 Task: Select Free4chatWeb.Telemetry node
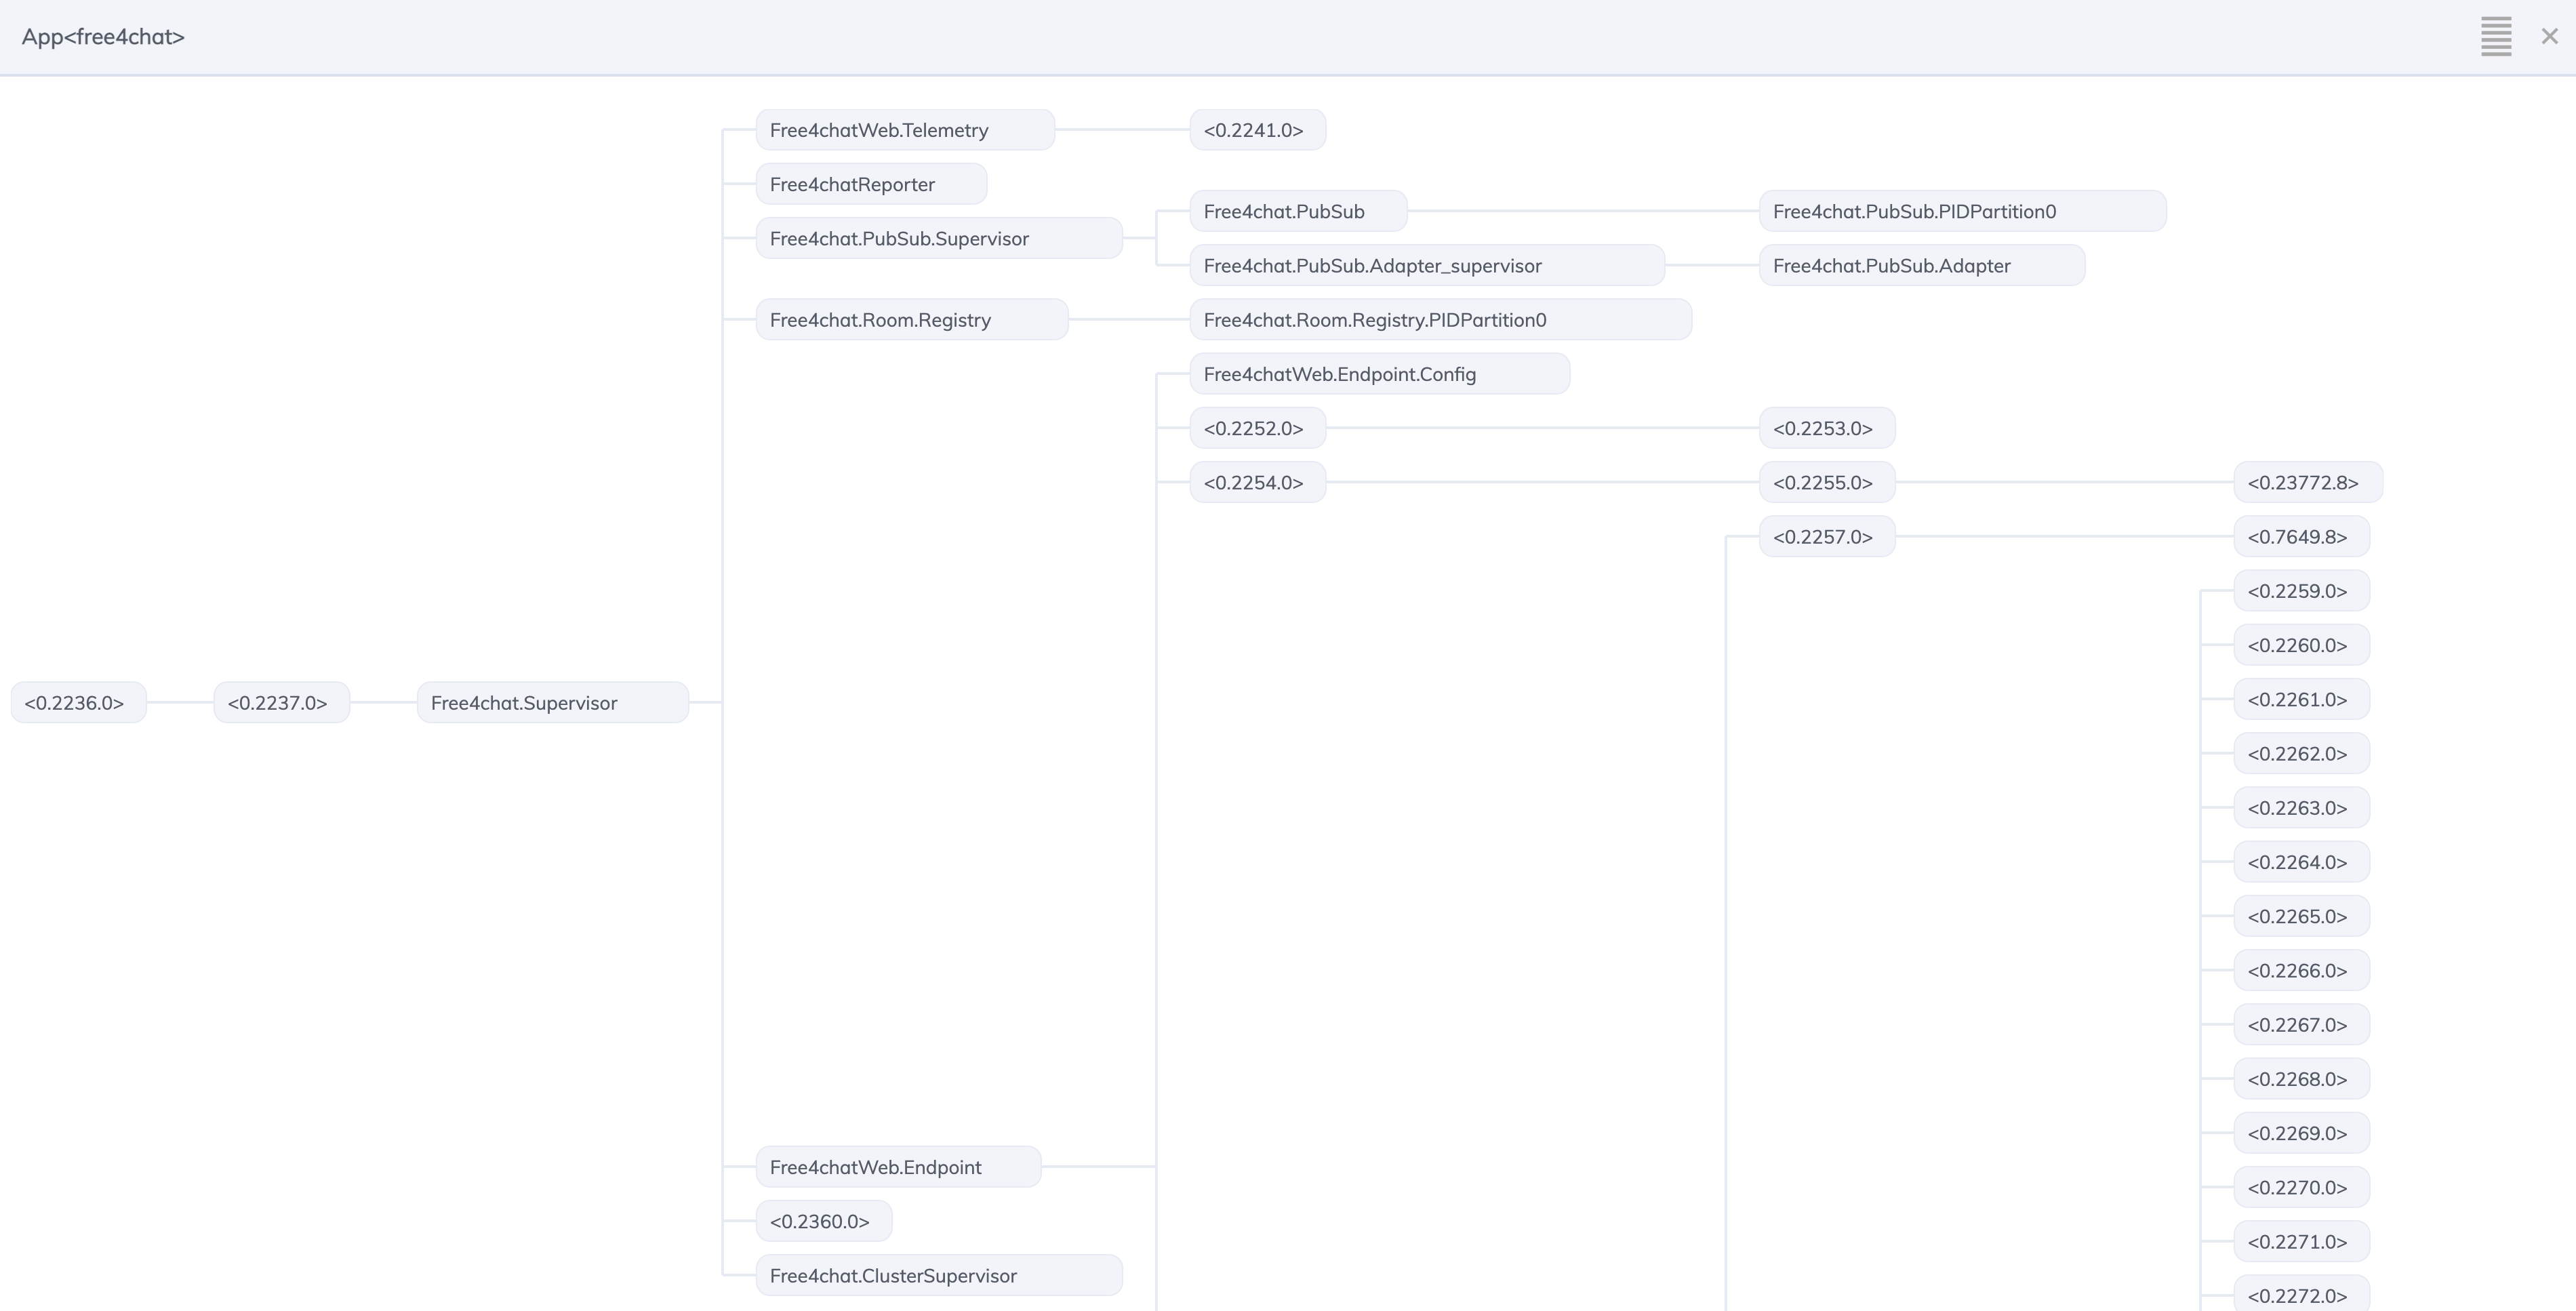click(x=904, y=130)
